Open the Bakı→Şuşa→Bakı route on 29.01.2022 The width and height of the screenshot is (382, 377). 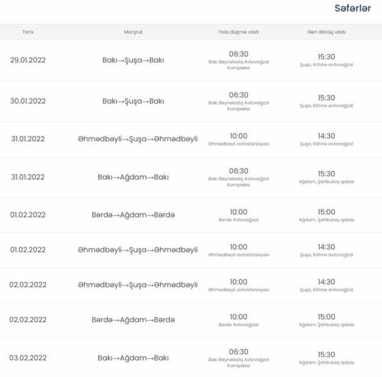pos(133,60)
